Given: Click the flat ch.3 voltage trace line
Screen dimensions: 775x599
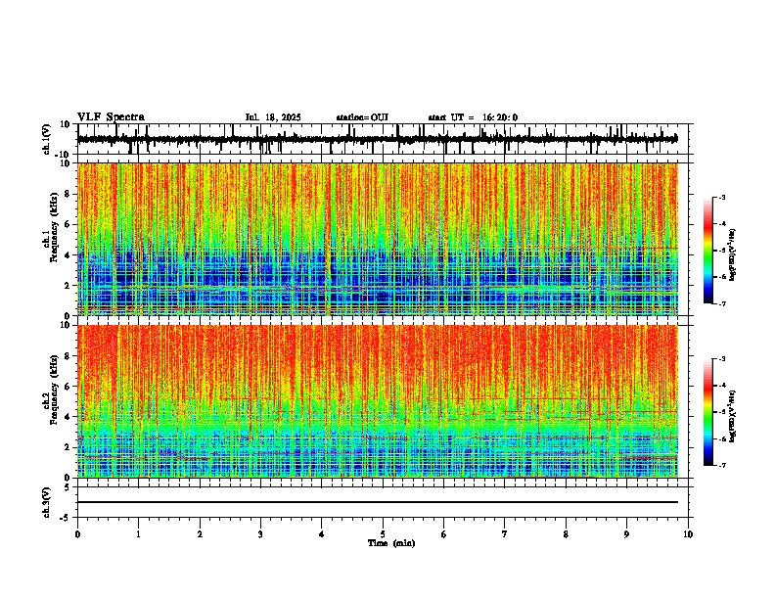Looking at the screenshot, I should point(378,502).
